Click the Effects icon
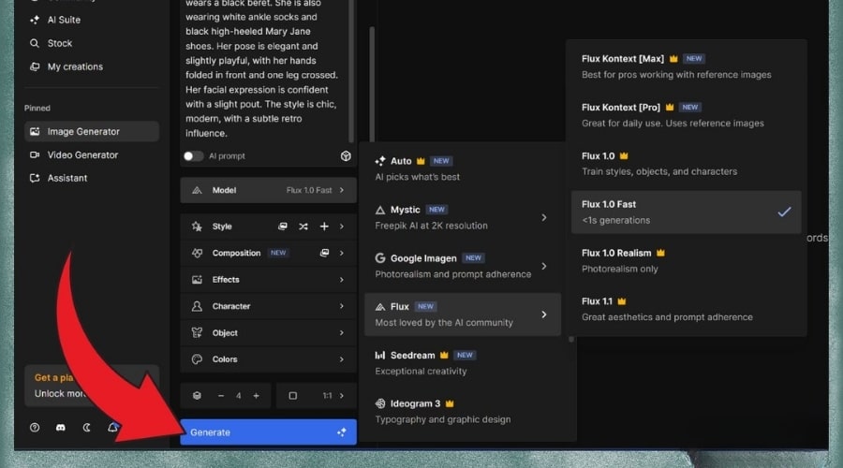843x468 pixels. pos(197,280)
